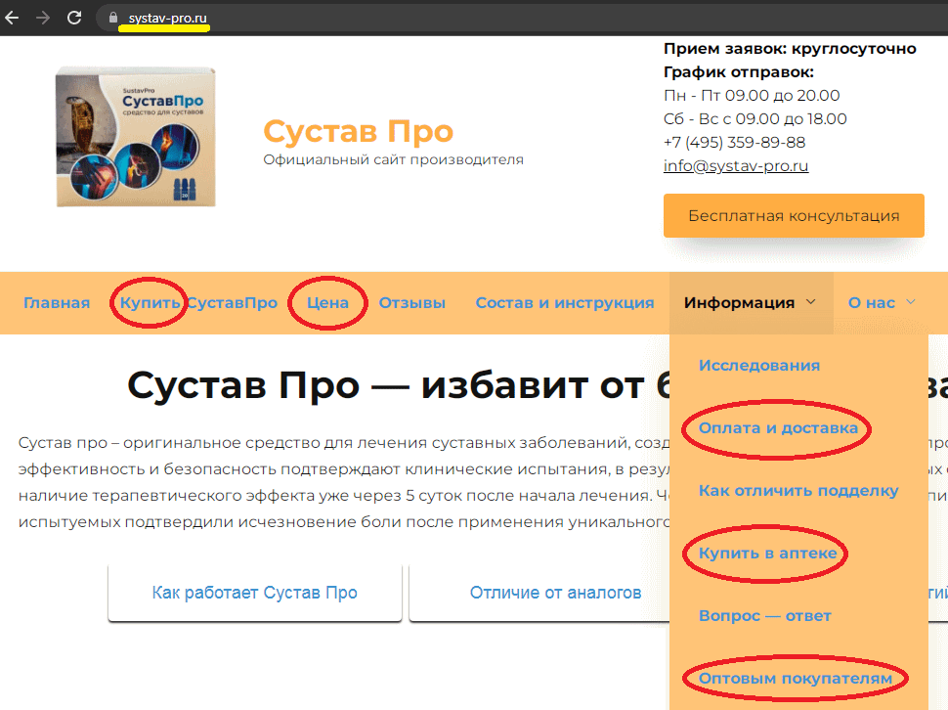Screen dimensions: 948x710
Task: Click the padlock site security icon
Action: pyautogui.click(x=113, y=18)
